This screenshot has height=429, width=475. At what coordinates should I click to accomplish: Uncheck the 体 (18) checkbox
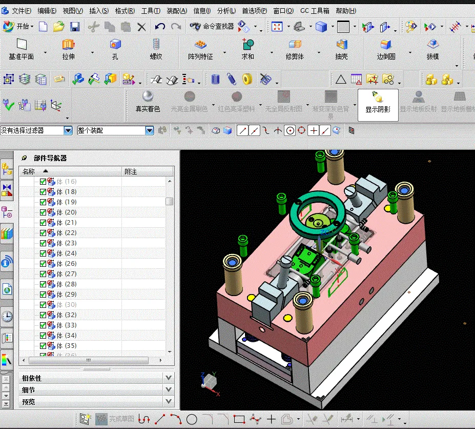pyautogui.click(x=43, y=192)
